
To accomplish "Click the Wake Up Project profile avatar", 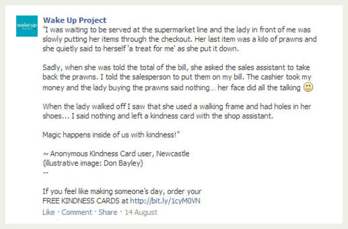I will pyautogui.click(x=26, y=26).
